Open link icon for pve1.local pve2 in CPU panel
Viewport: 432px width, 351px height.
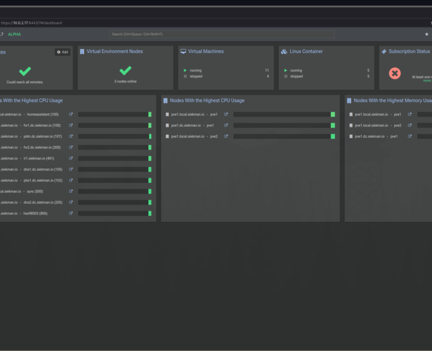pos(226,137)
